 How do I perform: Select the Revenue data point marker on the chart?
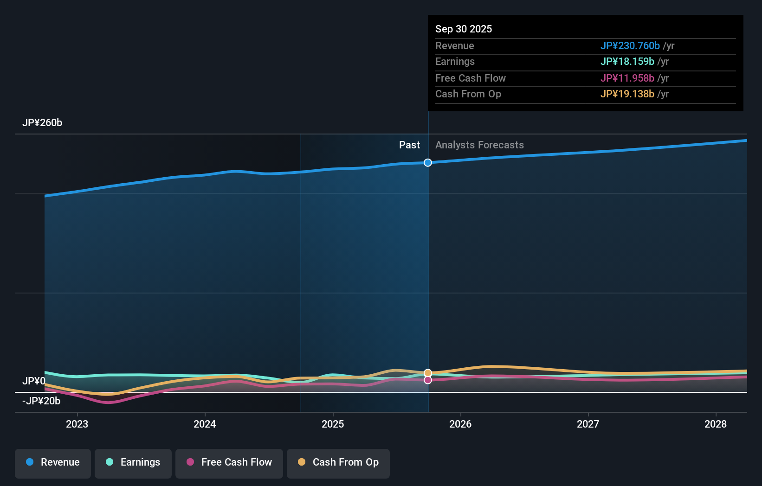427,162
